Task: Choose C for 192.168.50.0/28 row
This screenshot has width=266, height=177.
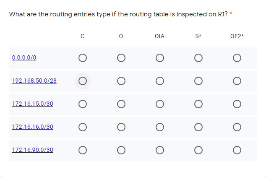Action: [83, 81]
